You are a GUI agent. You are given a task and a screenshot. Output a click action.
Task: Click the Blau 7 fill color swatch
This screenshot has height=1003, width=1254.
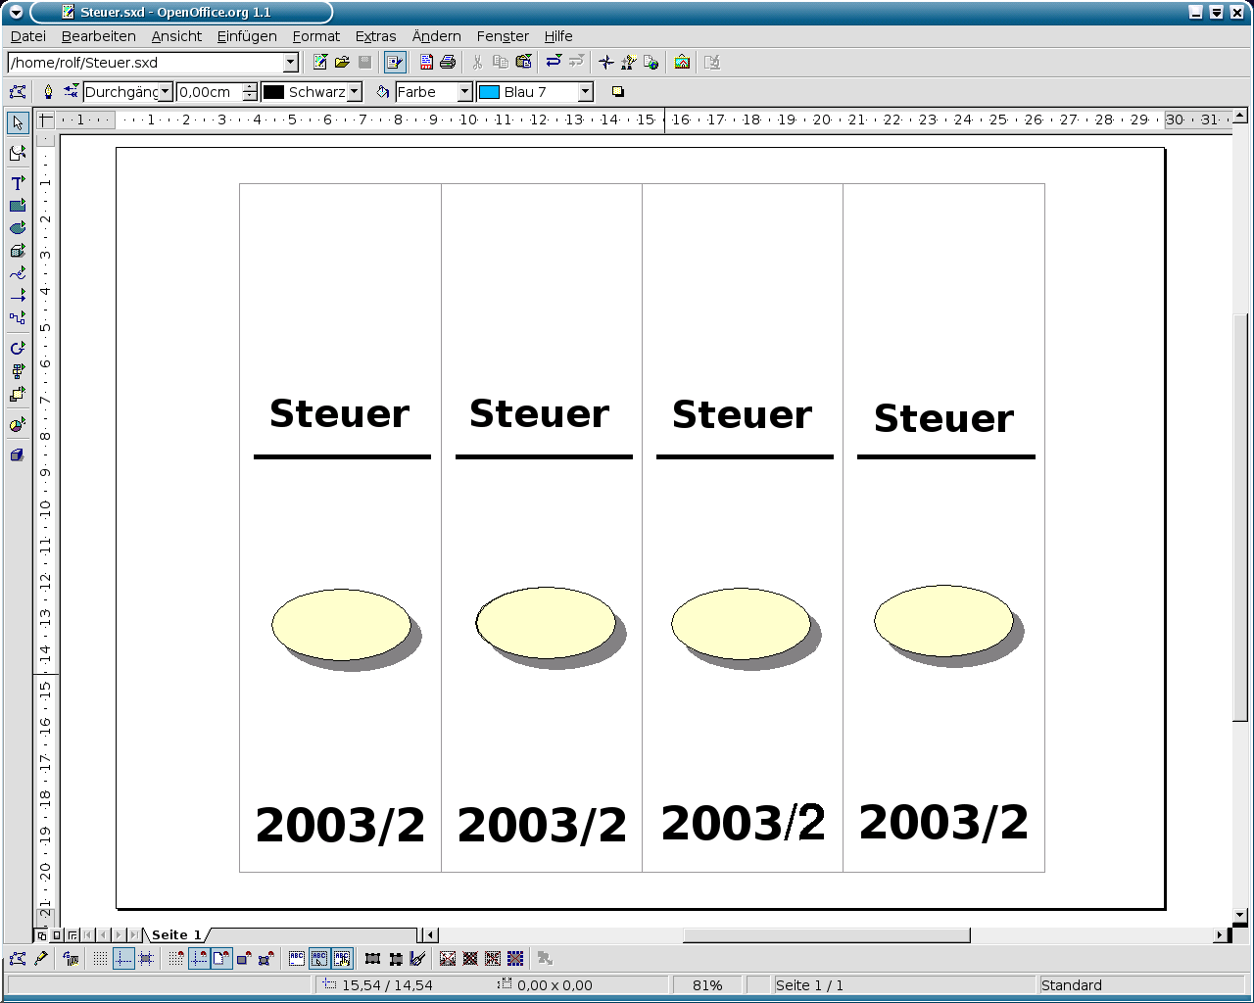(489, 92)
